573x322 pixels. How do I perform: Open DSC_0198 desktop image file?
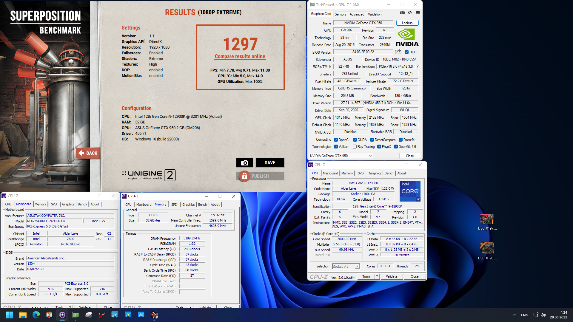[x=487, y=251]
